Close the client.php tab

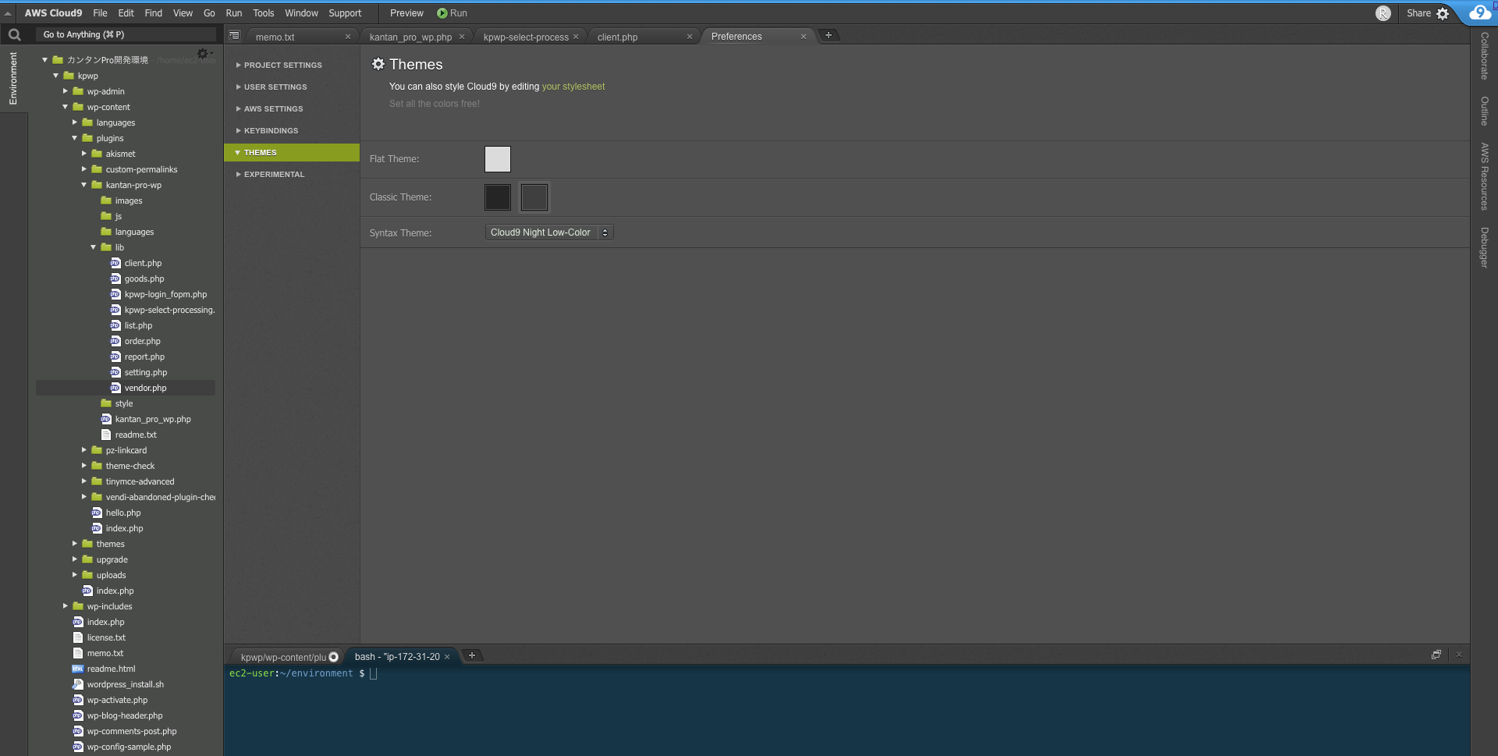coord(690,37)
